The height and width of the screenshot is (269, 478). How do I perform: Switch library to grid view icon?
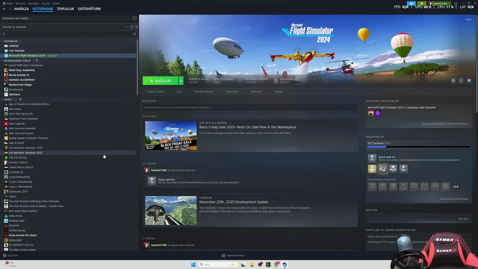tap(134, 18)
